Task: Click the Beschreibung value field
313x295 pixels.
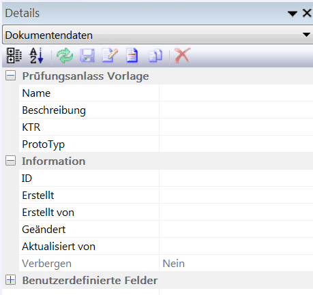Action: (236, 110)
